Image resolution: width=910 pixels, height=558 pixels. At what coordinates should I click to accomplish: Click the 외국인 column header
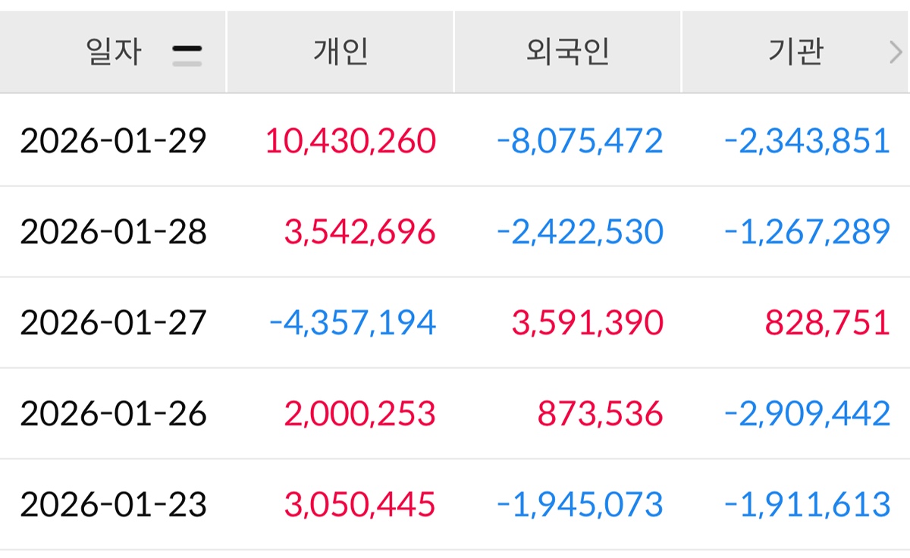(568, 53)
